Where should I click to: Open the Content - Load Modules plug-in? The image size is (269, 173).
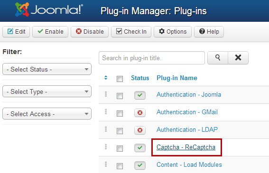click(189, 165)
